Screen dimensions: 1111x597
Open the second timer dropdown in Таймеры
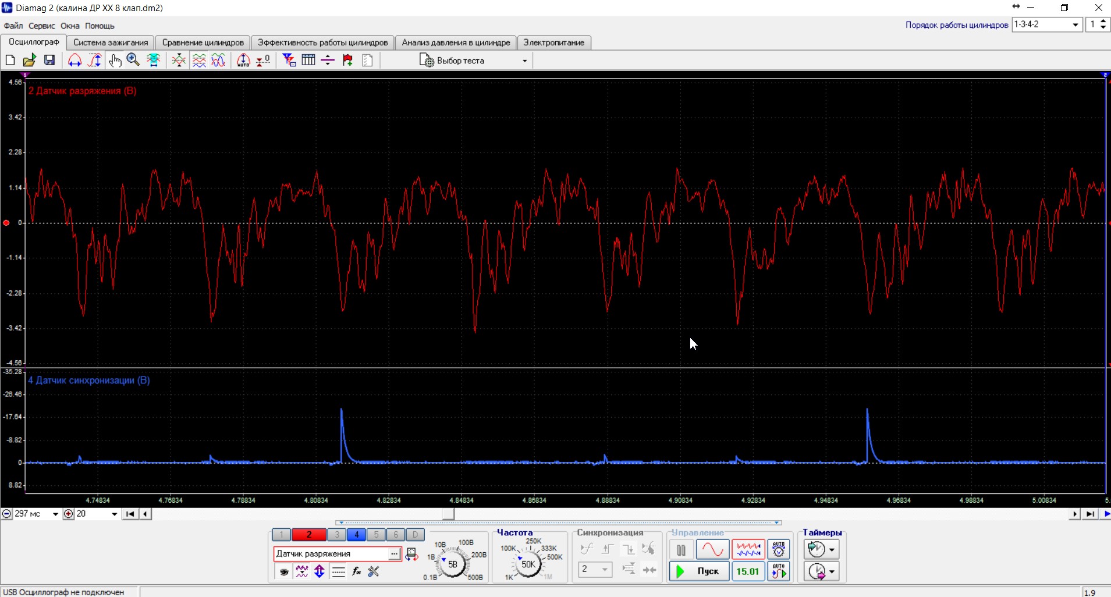(x=832, y=571)
